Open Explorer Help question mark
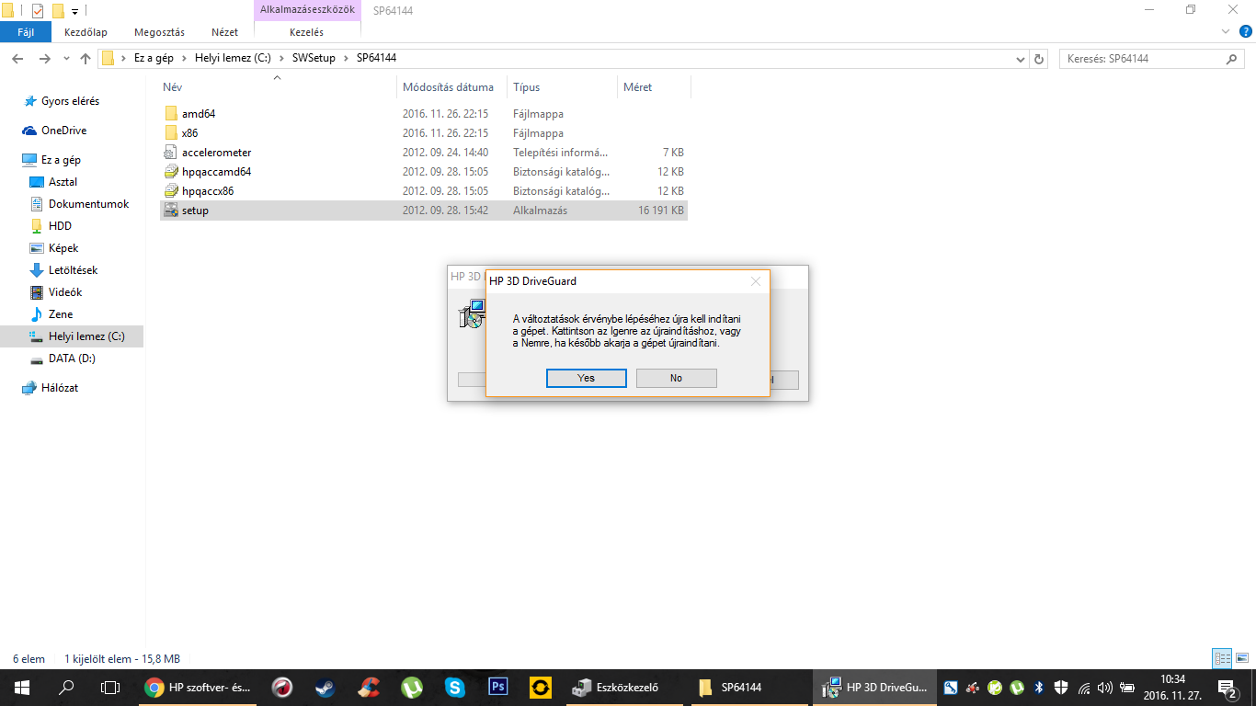This screenshot has width=1256, height=706. pyautogui.click(x=1244, y=31)
